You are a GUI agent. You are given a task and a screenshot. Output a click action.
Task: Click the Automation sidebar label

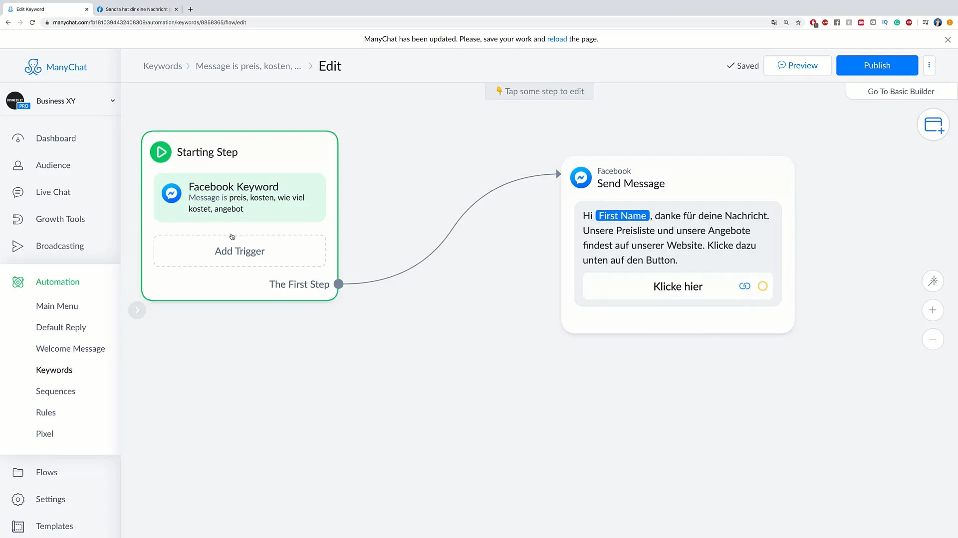coord(57,282)
